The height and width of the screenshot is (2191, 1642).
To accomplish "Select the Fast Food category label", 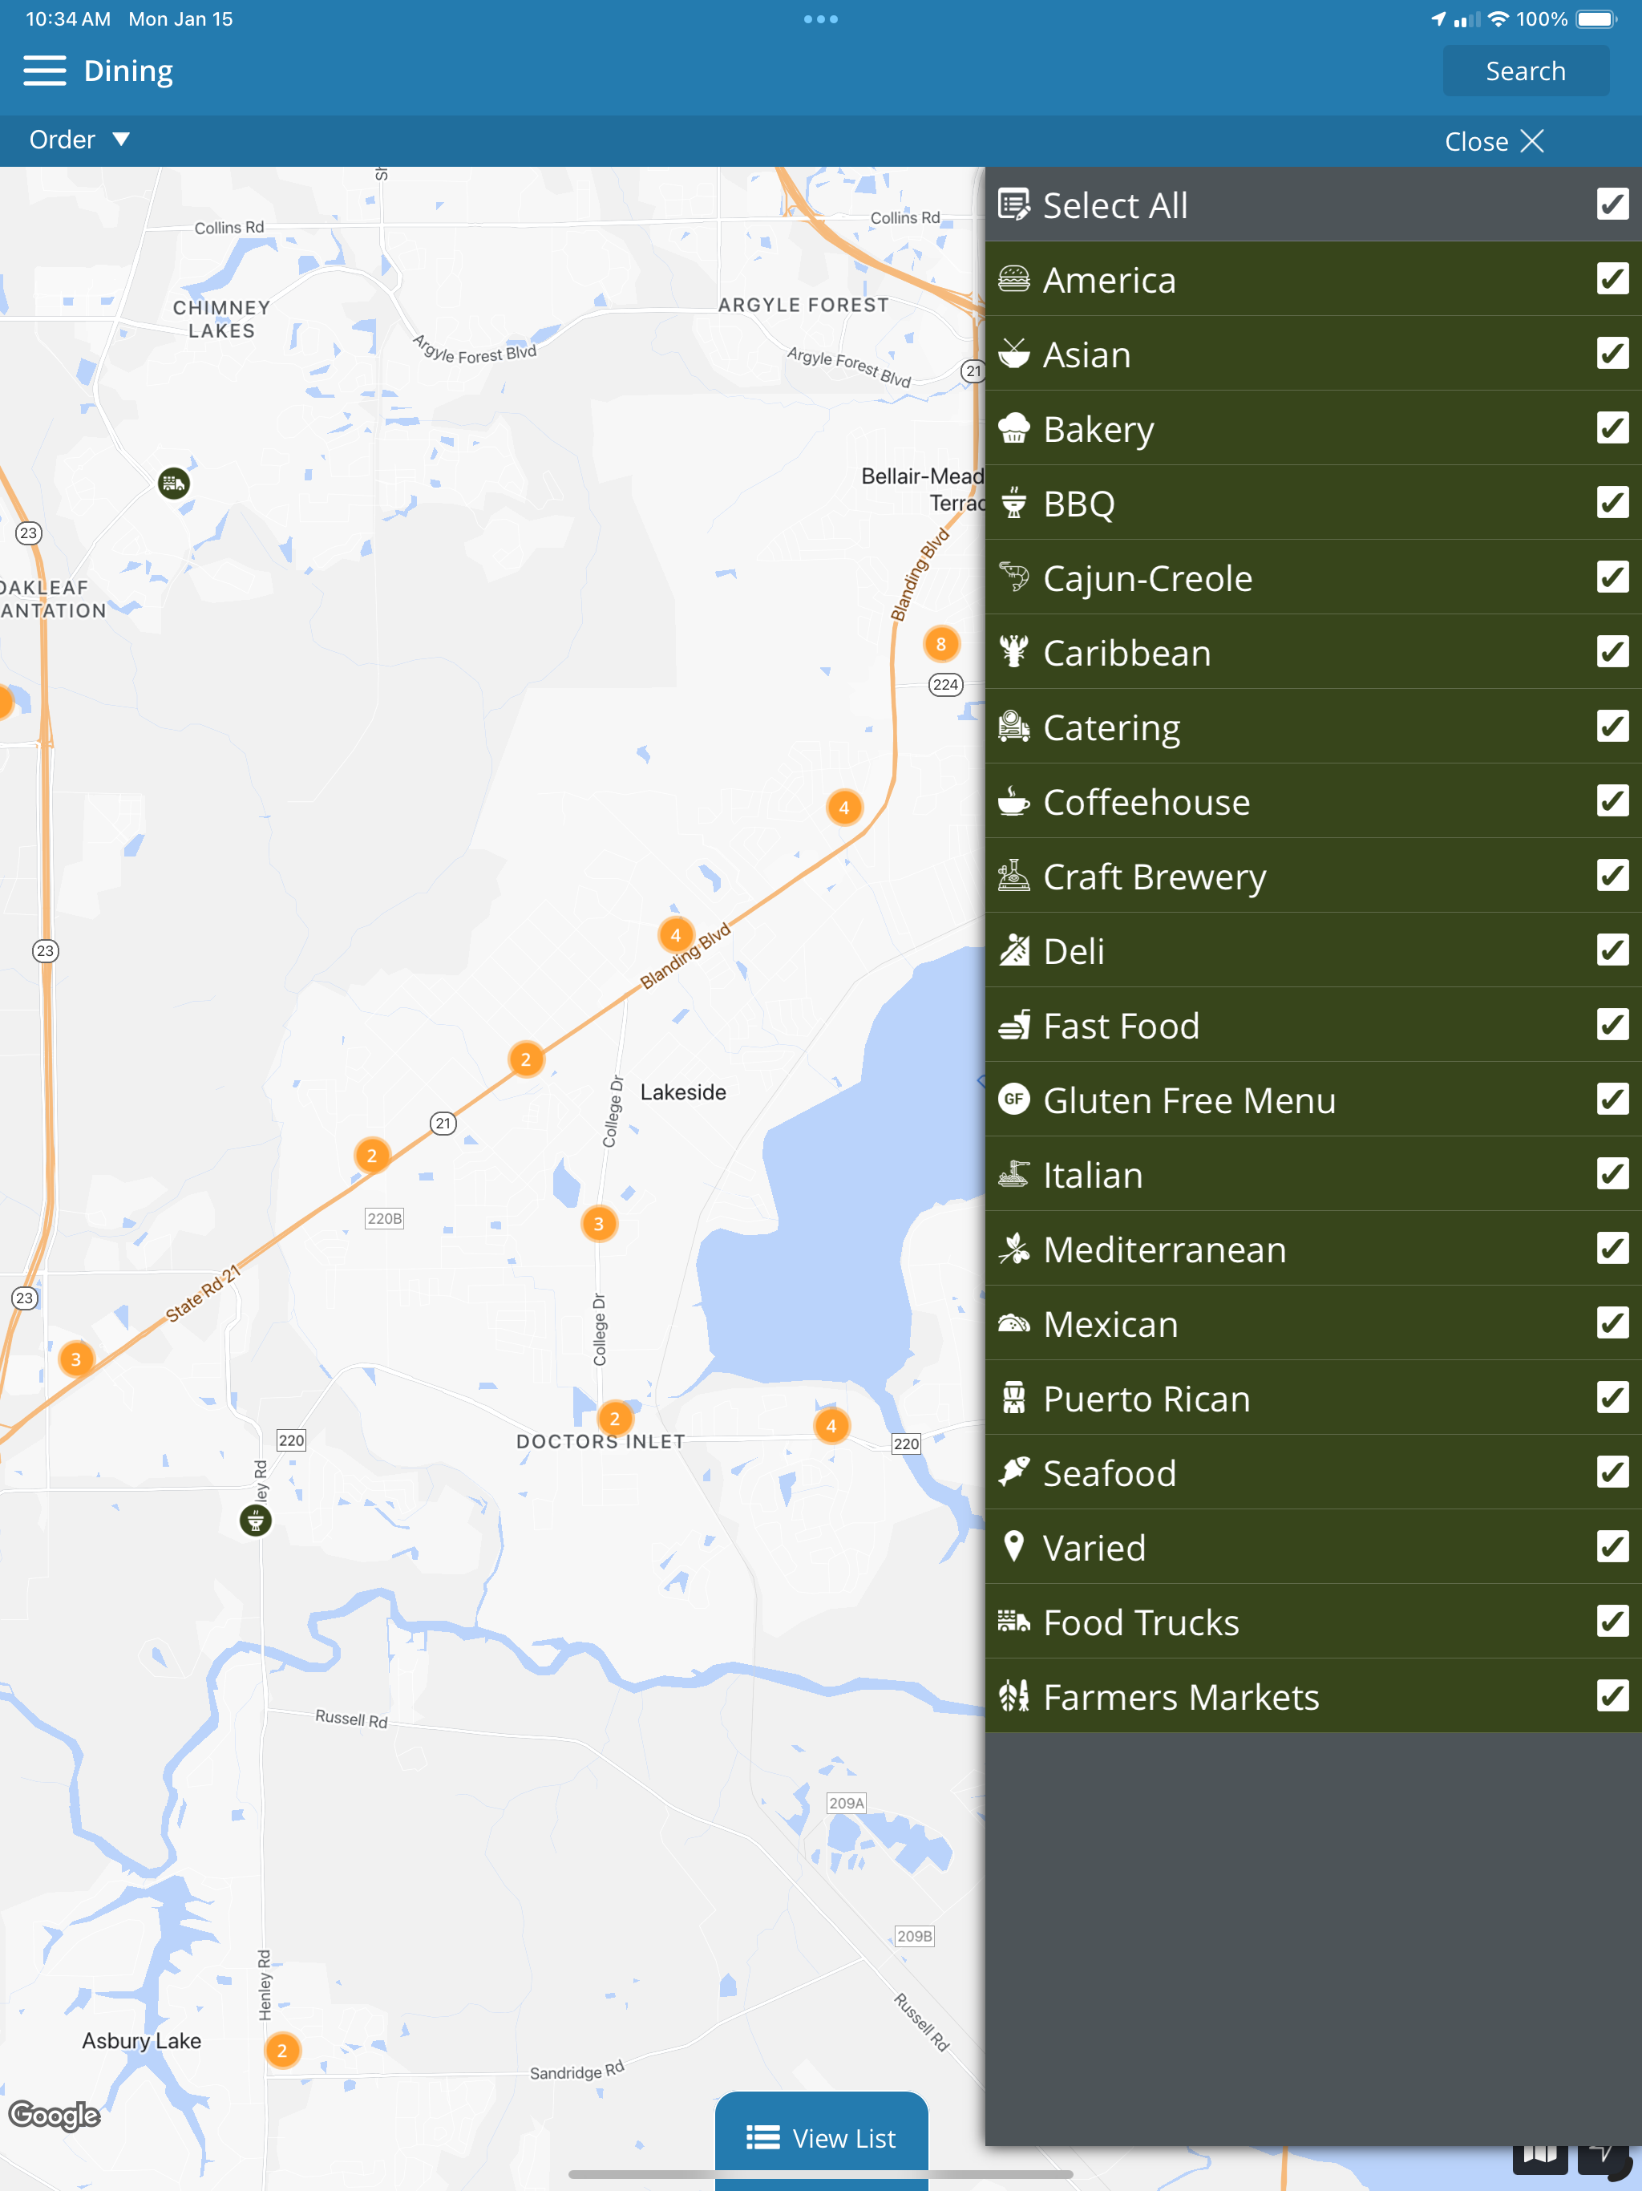I will (1121, 1027).
